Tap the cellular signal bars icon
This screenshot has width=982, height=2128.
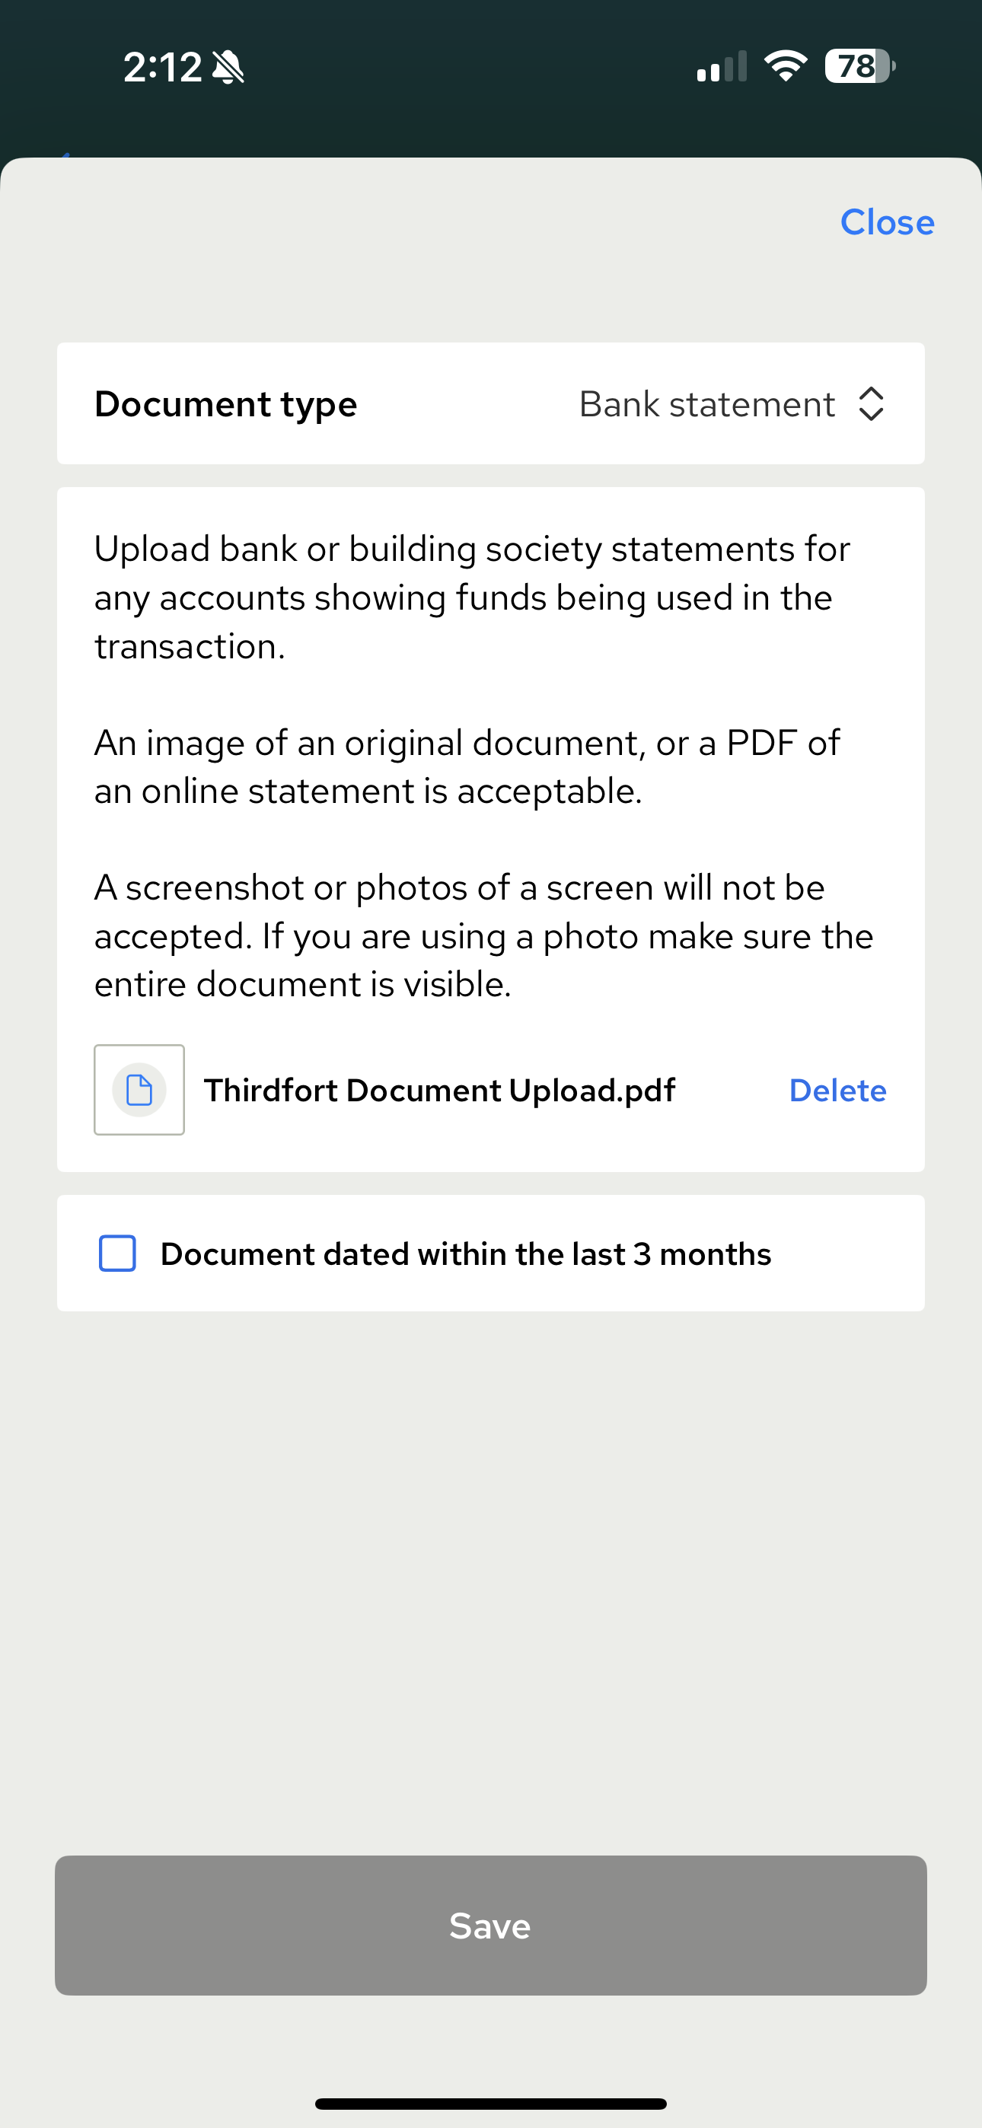[x=722, y=66]
